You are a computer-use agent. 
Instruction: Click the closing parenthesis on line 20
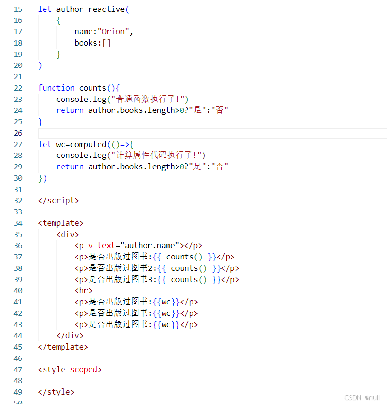40,65
